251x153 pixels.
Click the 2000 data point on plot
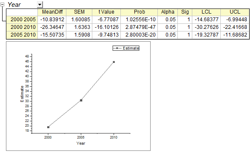(x=48, y=127)
